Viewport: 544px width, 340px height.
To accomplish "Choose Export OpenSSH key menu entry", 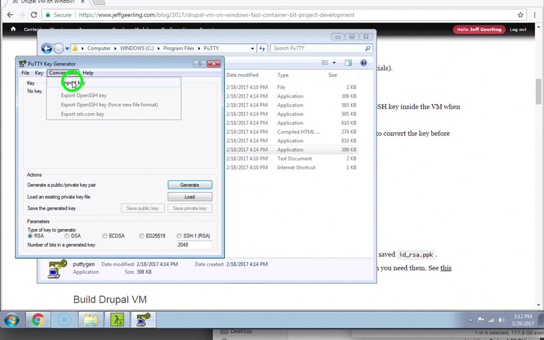I will [x=114, y=95].
